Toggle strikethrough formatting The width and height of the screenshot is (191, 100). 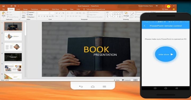[50, 16]
